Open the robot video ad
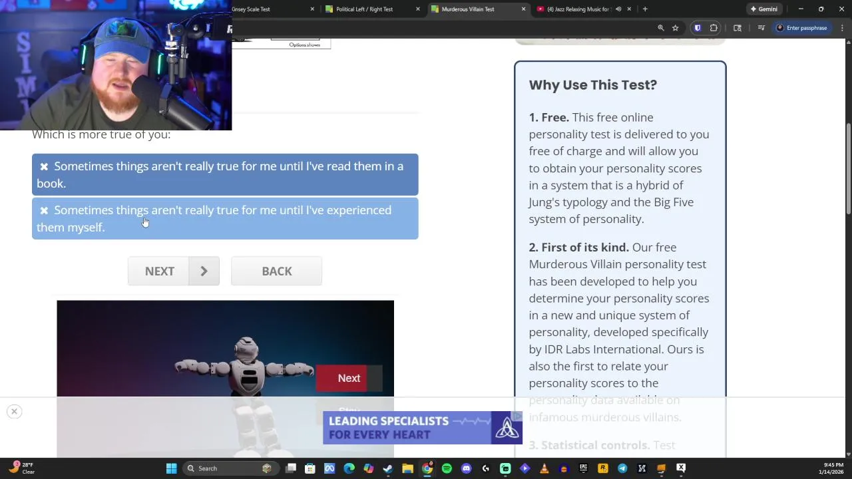The image size is (852, 479). [x=225, y=349]
